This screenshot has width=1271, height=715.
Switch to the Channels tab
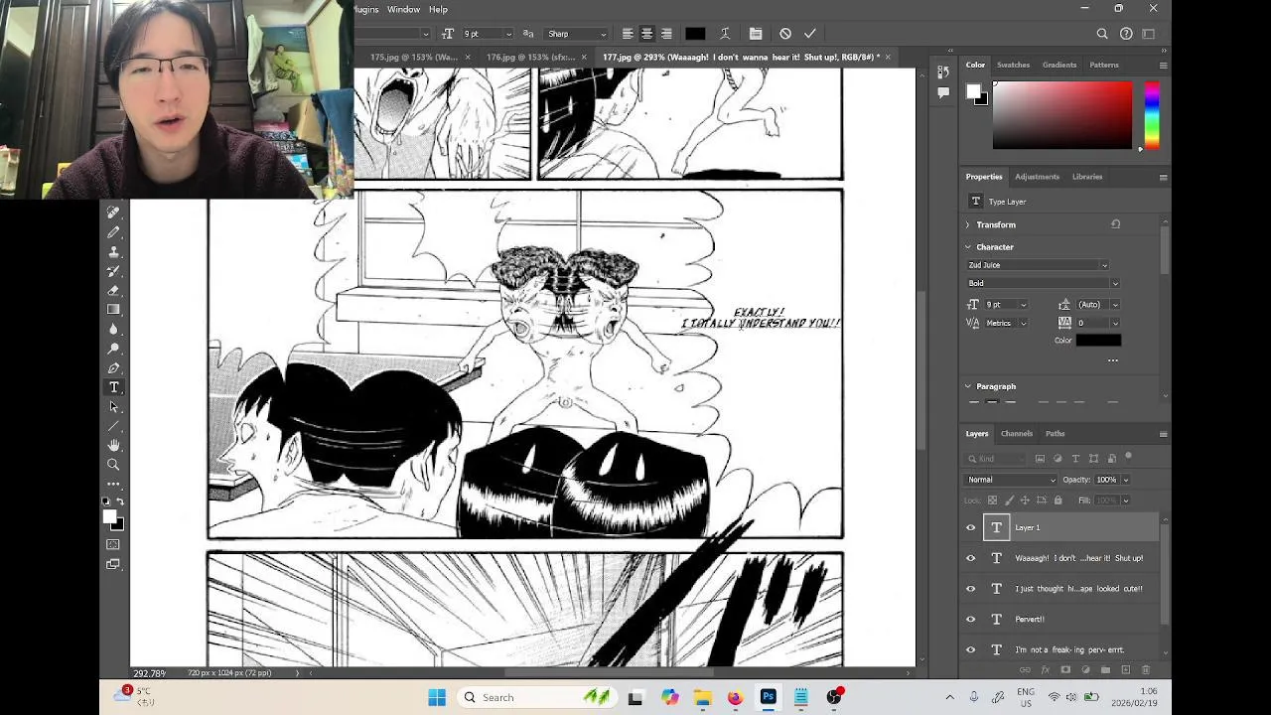[x=1017, y=434]
